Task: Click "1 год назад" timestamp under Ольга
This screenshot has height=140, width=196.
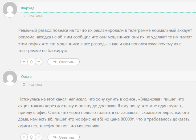Action: click(34, 85)
